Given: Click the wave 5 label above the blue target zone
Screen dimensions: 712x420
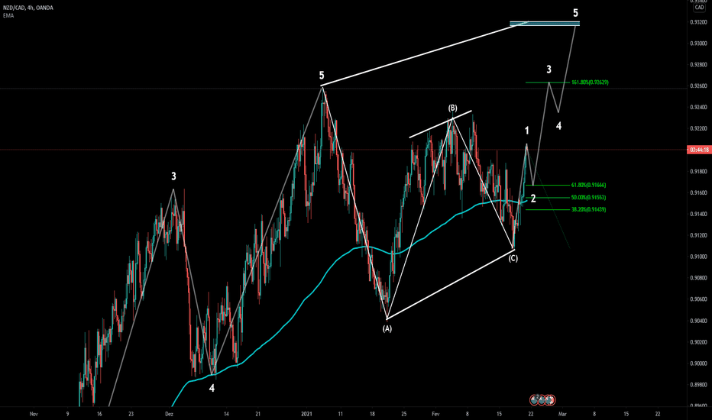Looking at the screenshot, I should coord(575,13).
